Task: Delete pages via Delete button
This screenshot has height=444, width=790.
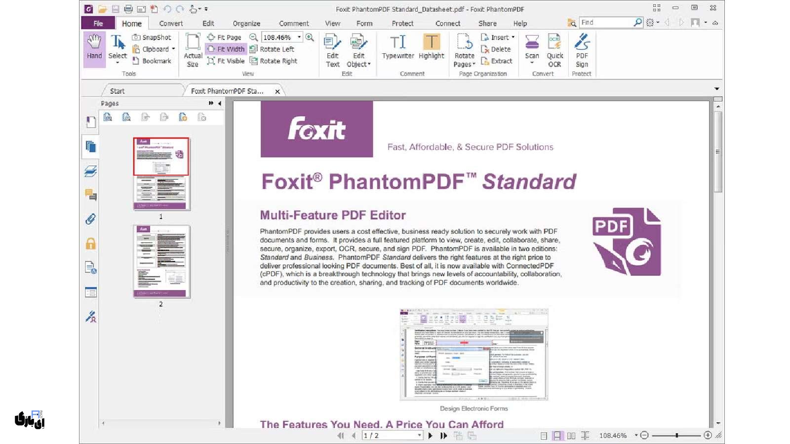Action: 496,49
